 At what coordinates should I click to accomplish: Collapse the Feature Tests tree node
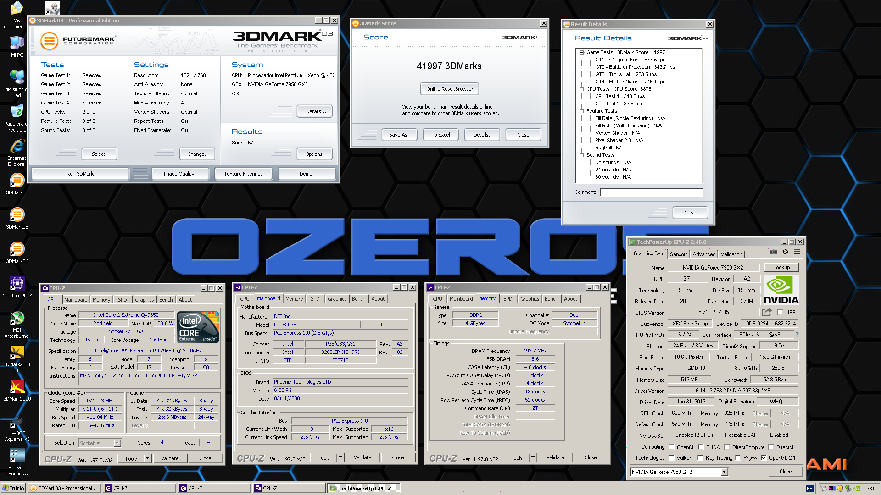coord(581,111)
